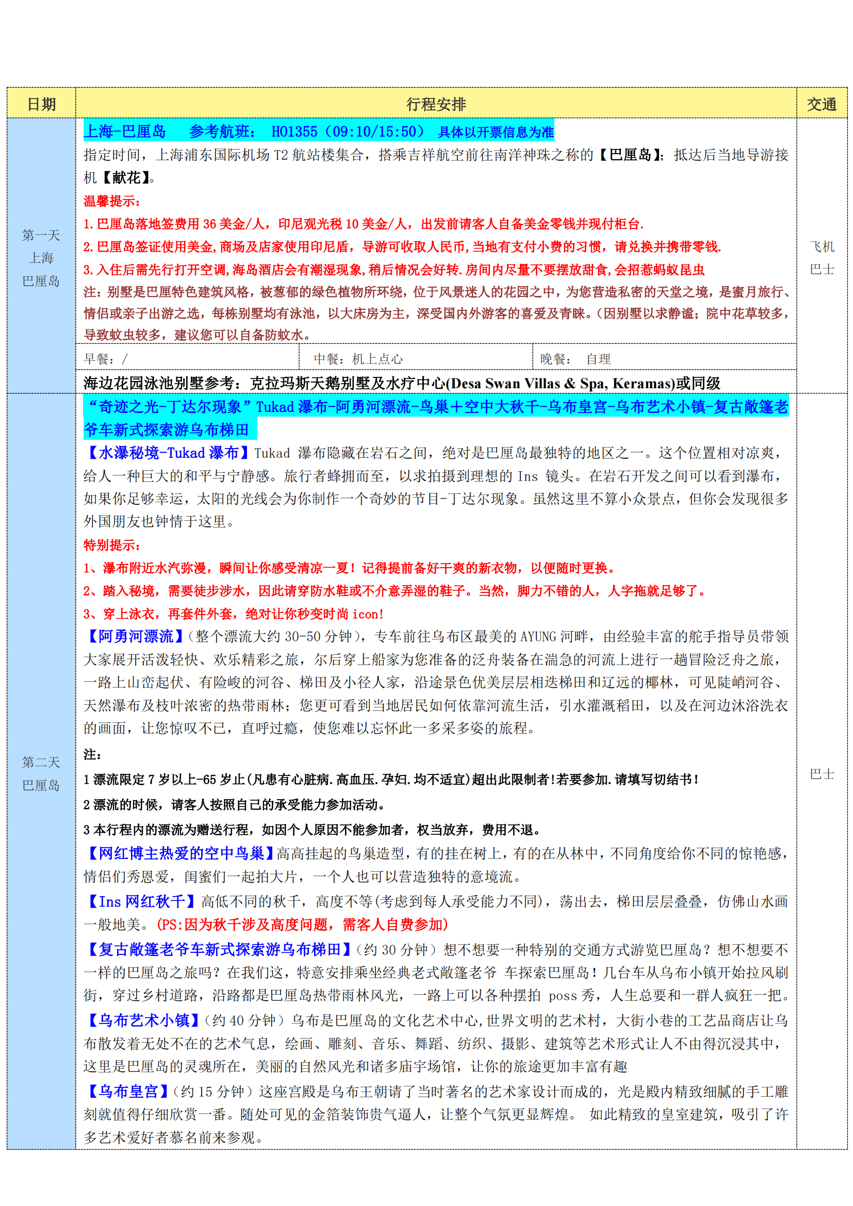Click the 中餐 机上点心 cell
853x1206 pixels.
358,359
